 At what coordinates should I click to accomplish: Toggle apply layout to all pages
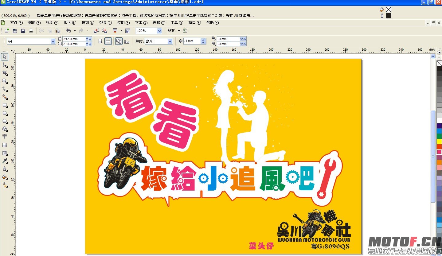coord(119,41)
